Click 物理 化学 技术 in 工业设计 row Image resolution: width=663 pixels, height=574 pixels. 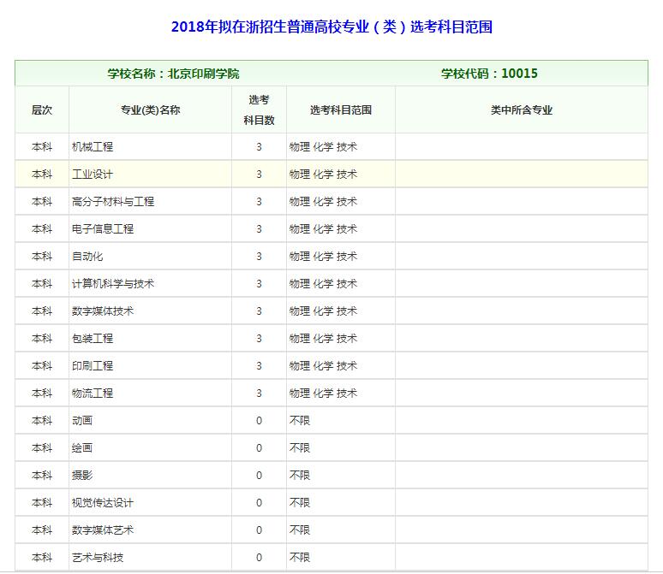pos(324,174)
